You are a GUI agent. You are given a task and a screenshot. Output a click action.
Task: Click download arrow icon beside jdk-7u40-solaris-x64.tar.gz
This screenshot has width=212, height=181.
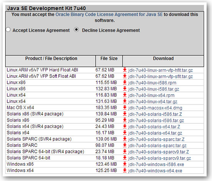coord(125,133)
